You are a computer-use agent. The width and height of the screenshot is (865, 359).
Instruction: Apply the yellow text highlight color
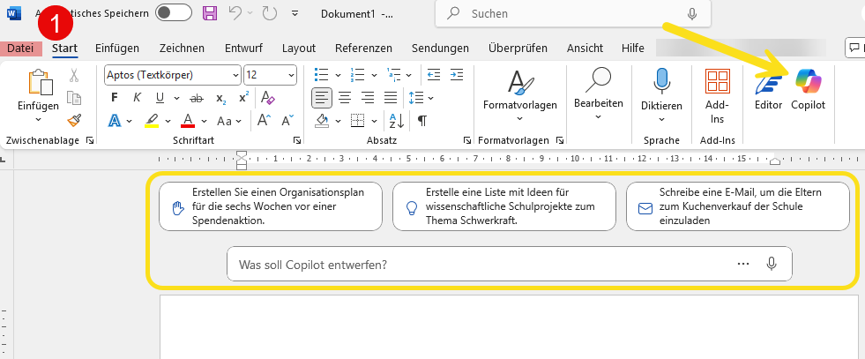coord(152,121)
